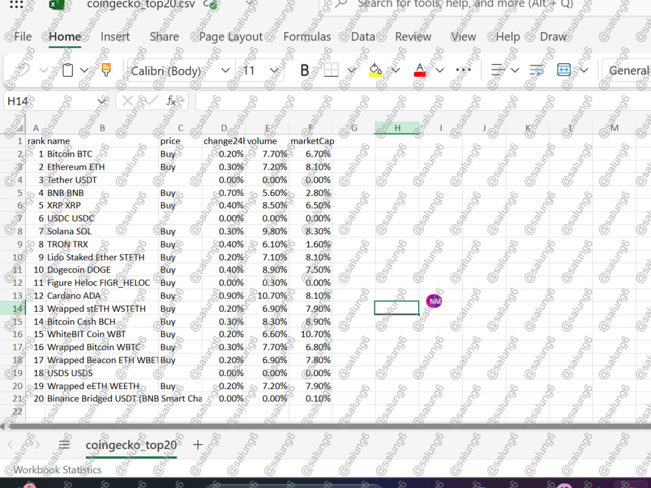
Task: Click the Borders grid icon
Action: pos(331,70)
